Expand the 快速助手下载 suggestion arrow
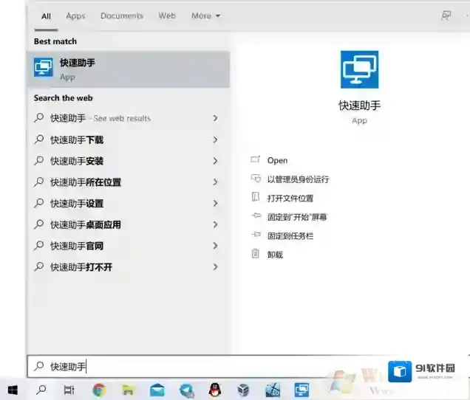This screenshot has height=400, width=470. [x=215, y=139]
